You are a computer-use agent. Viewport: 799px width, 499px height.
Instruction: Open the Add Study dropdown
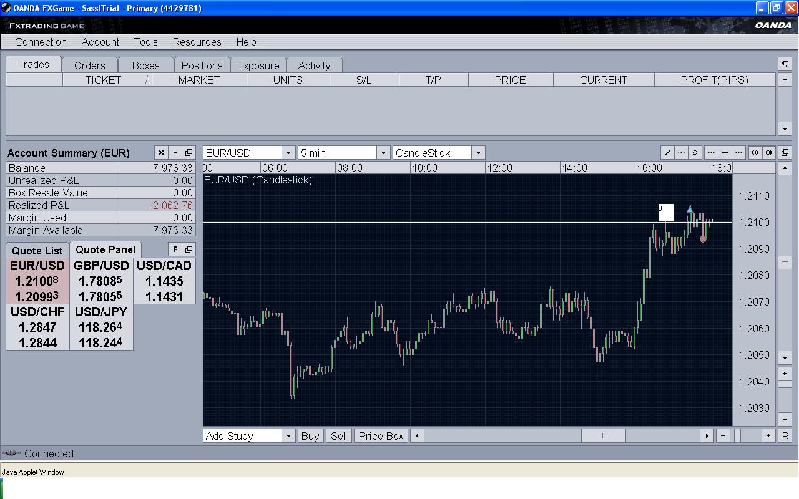[x=288, y=436]
